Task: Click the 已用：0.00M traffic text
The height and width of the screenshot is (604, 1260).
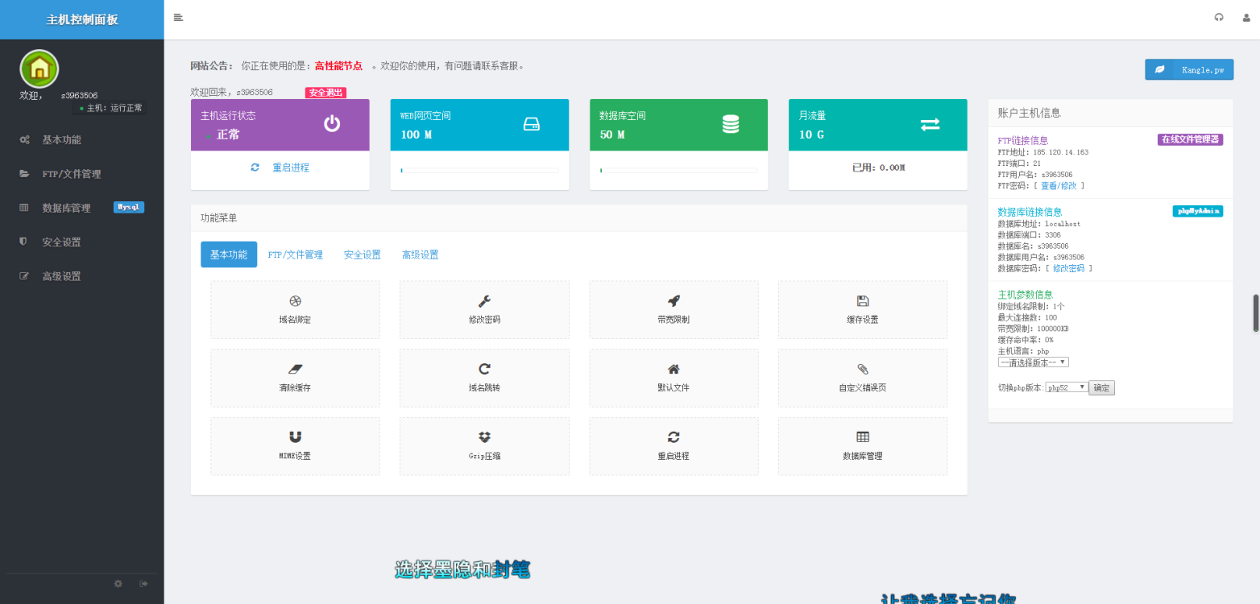Action: tap(879, 168)
